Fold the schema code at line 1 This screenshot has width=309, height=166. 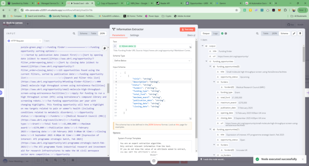[121, 72]
